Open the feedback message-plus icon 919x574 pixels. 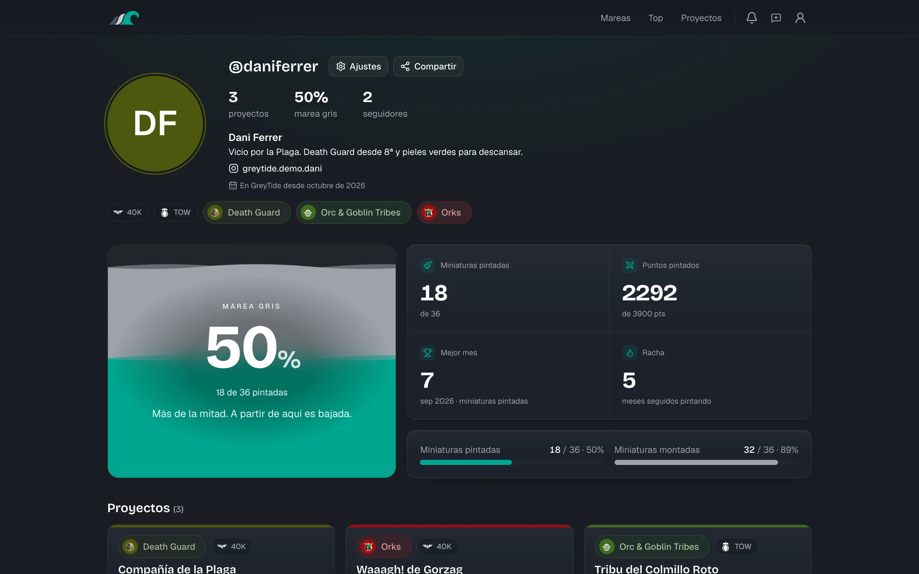pos(776,18)
